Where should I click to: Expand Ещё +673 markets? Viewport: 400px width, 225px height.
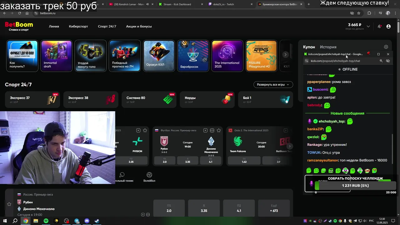point(274,208)
